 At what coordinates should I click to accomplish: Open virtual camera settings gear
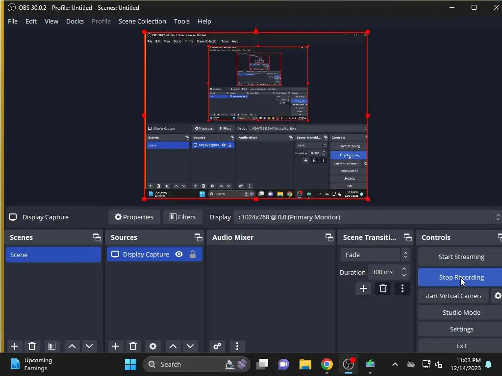[497, 296]
